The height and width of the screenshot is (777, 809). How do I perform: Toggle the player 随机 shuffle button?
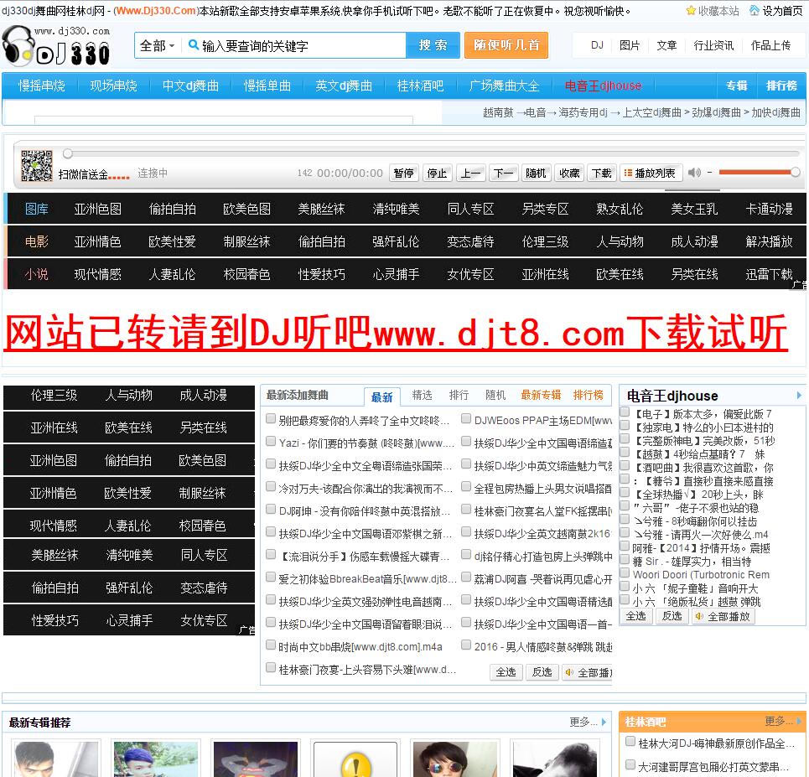pos(536,173)
